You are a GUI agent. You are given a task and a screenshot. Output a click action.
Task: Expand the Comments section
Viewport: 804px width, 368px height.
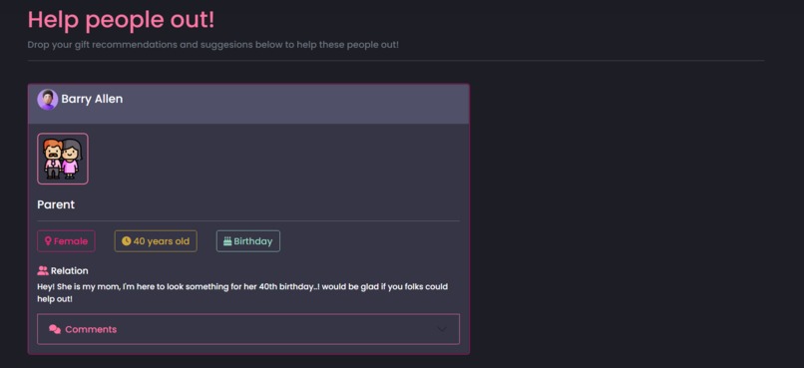click(248, 329)
